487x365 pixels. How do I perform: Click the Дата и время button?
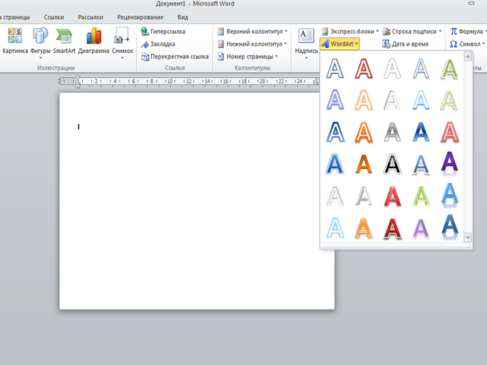click(x=408, y=44)
